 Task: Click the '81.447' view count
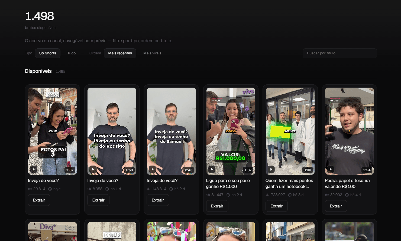point(217,195)
